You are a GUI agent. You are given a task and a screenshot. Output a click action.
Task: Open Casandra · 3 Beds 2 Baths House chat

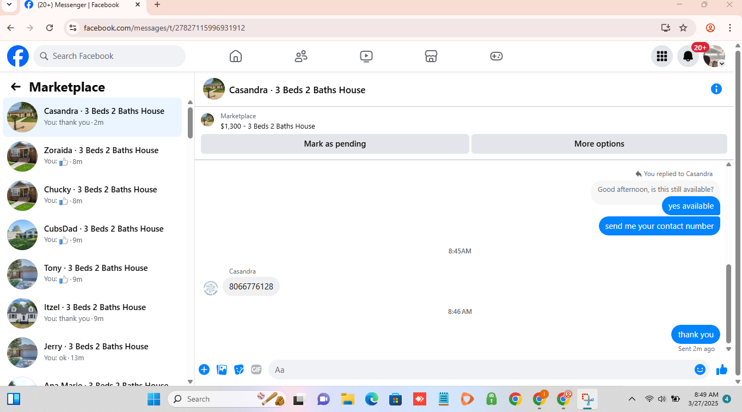coord(93,117)
